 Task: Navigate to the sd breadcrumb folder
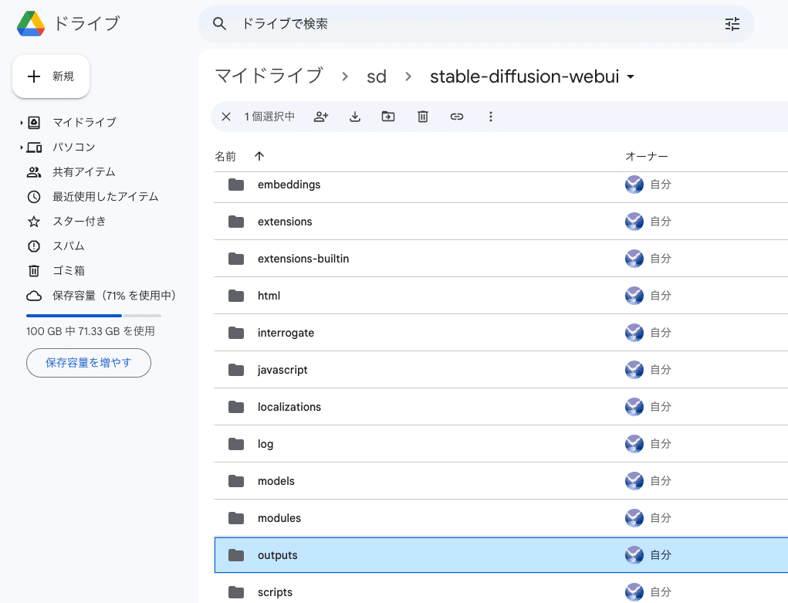[377, 76]
